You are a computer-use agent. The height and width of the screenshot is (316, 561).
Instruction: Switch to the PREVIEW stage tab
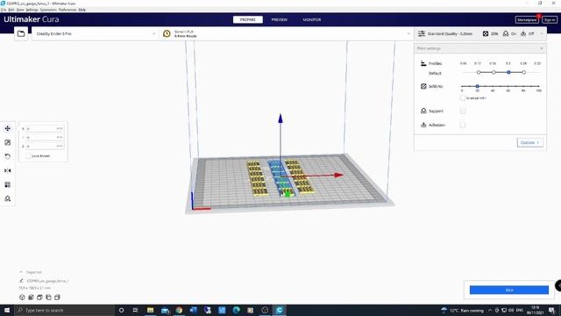pos(279,19)
